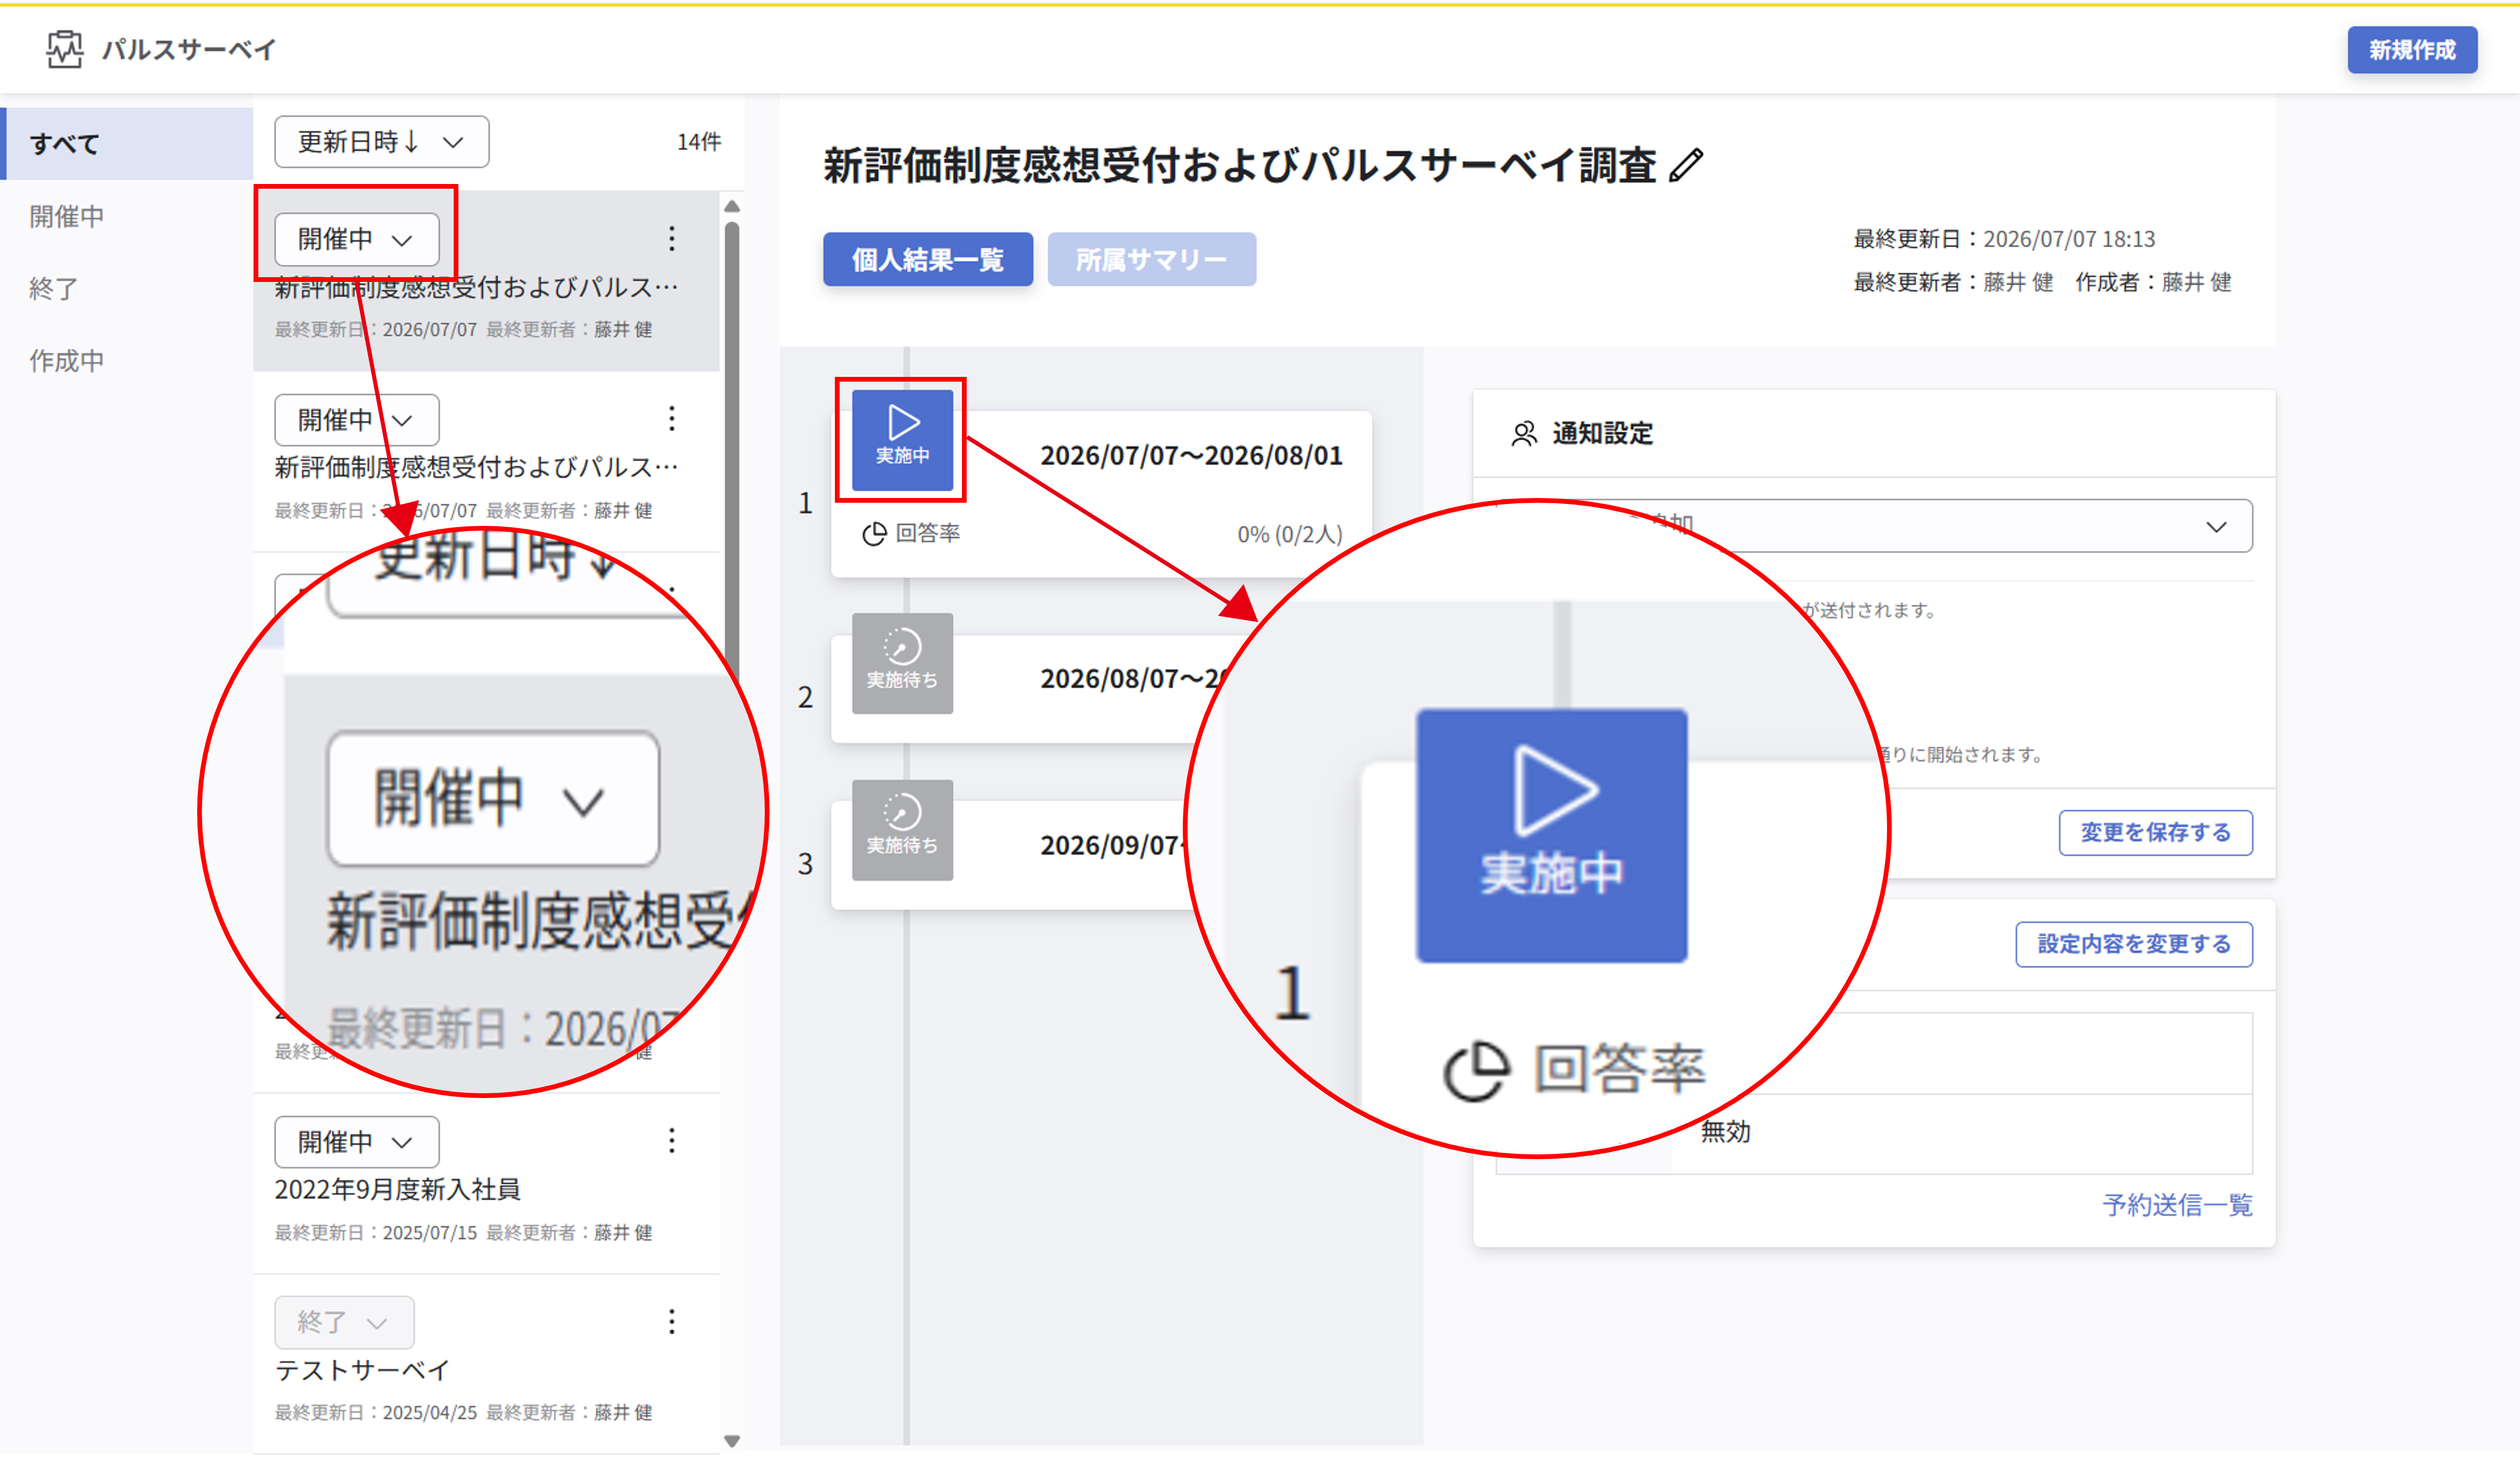Select the 2022年9月度新入社員 survey
Screen dimensions: 2520x1469
coord(397,1189)
